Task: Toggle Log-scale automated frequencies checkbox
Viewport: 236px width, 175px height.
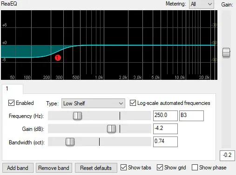Action: (x=133, y=103)
